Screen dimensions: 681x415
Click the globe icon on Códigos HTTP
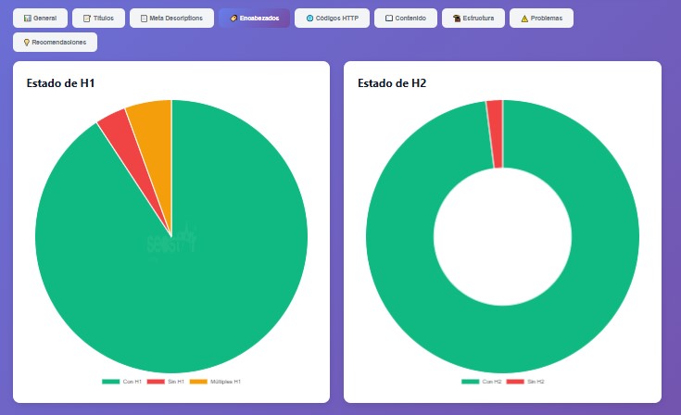[x=309, y=19]
